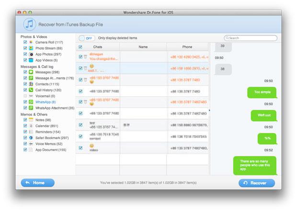The height and width of the screenshot is (211, 297).
Task: Toggle the Only display deleted items switch
Action: click(87, 38)
